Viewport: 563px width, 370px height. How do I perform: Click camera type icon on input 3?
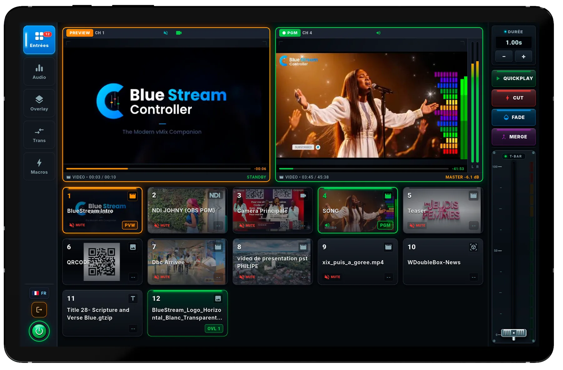[303, 195]
